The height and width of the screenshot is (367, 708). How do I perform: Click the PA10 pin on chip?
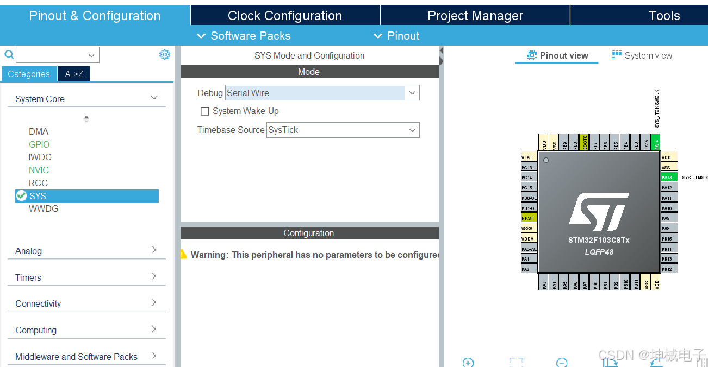coord(669,208)
